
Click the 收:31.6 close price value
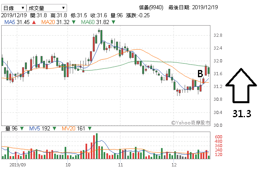click(99, 16)
